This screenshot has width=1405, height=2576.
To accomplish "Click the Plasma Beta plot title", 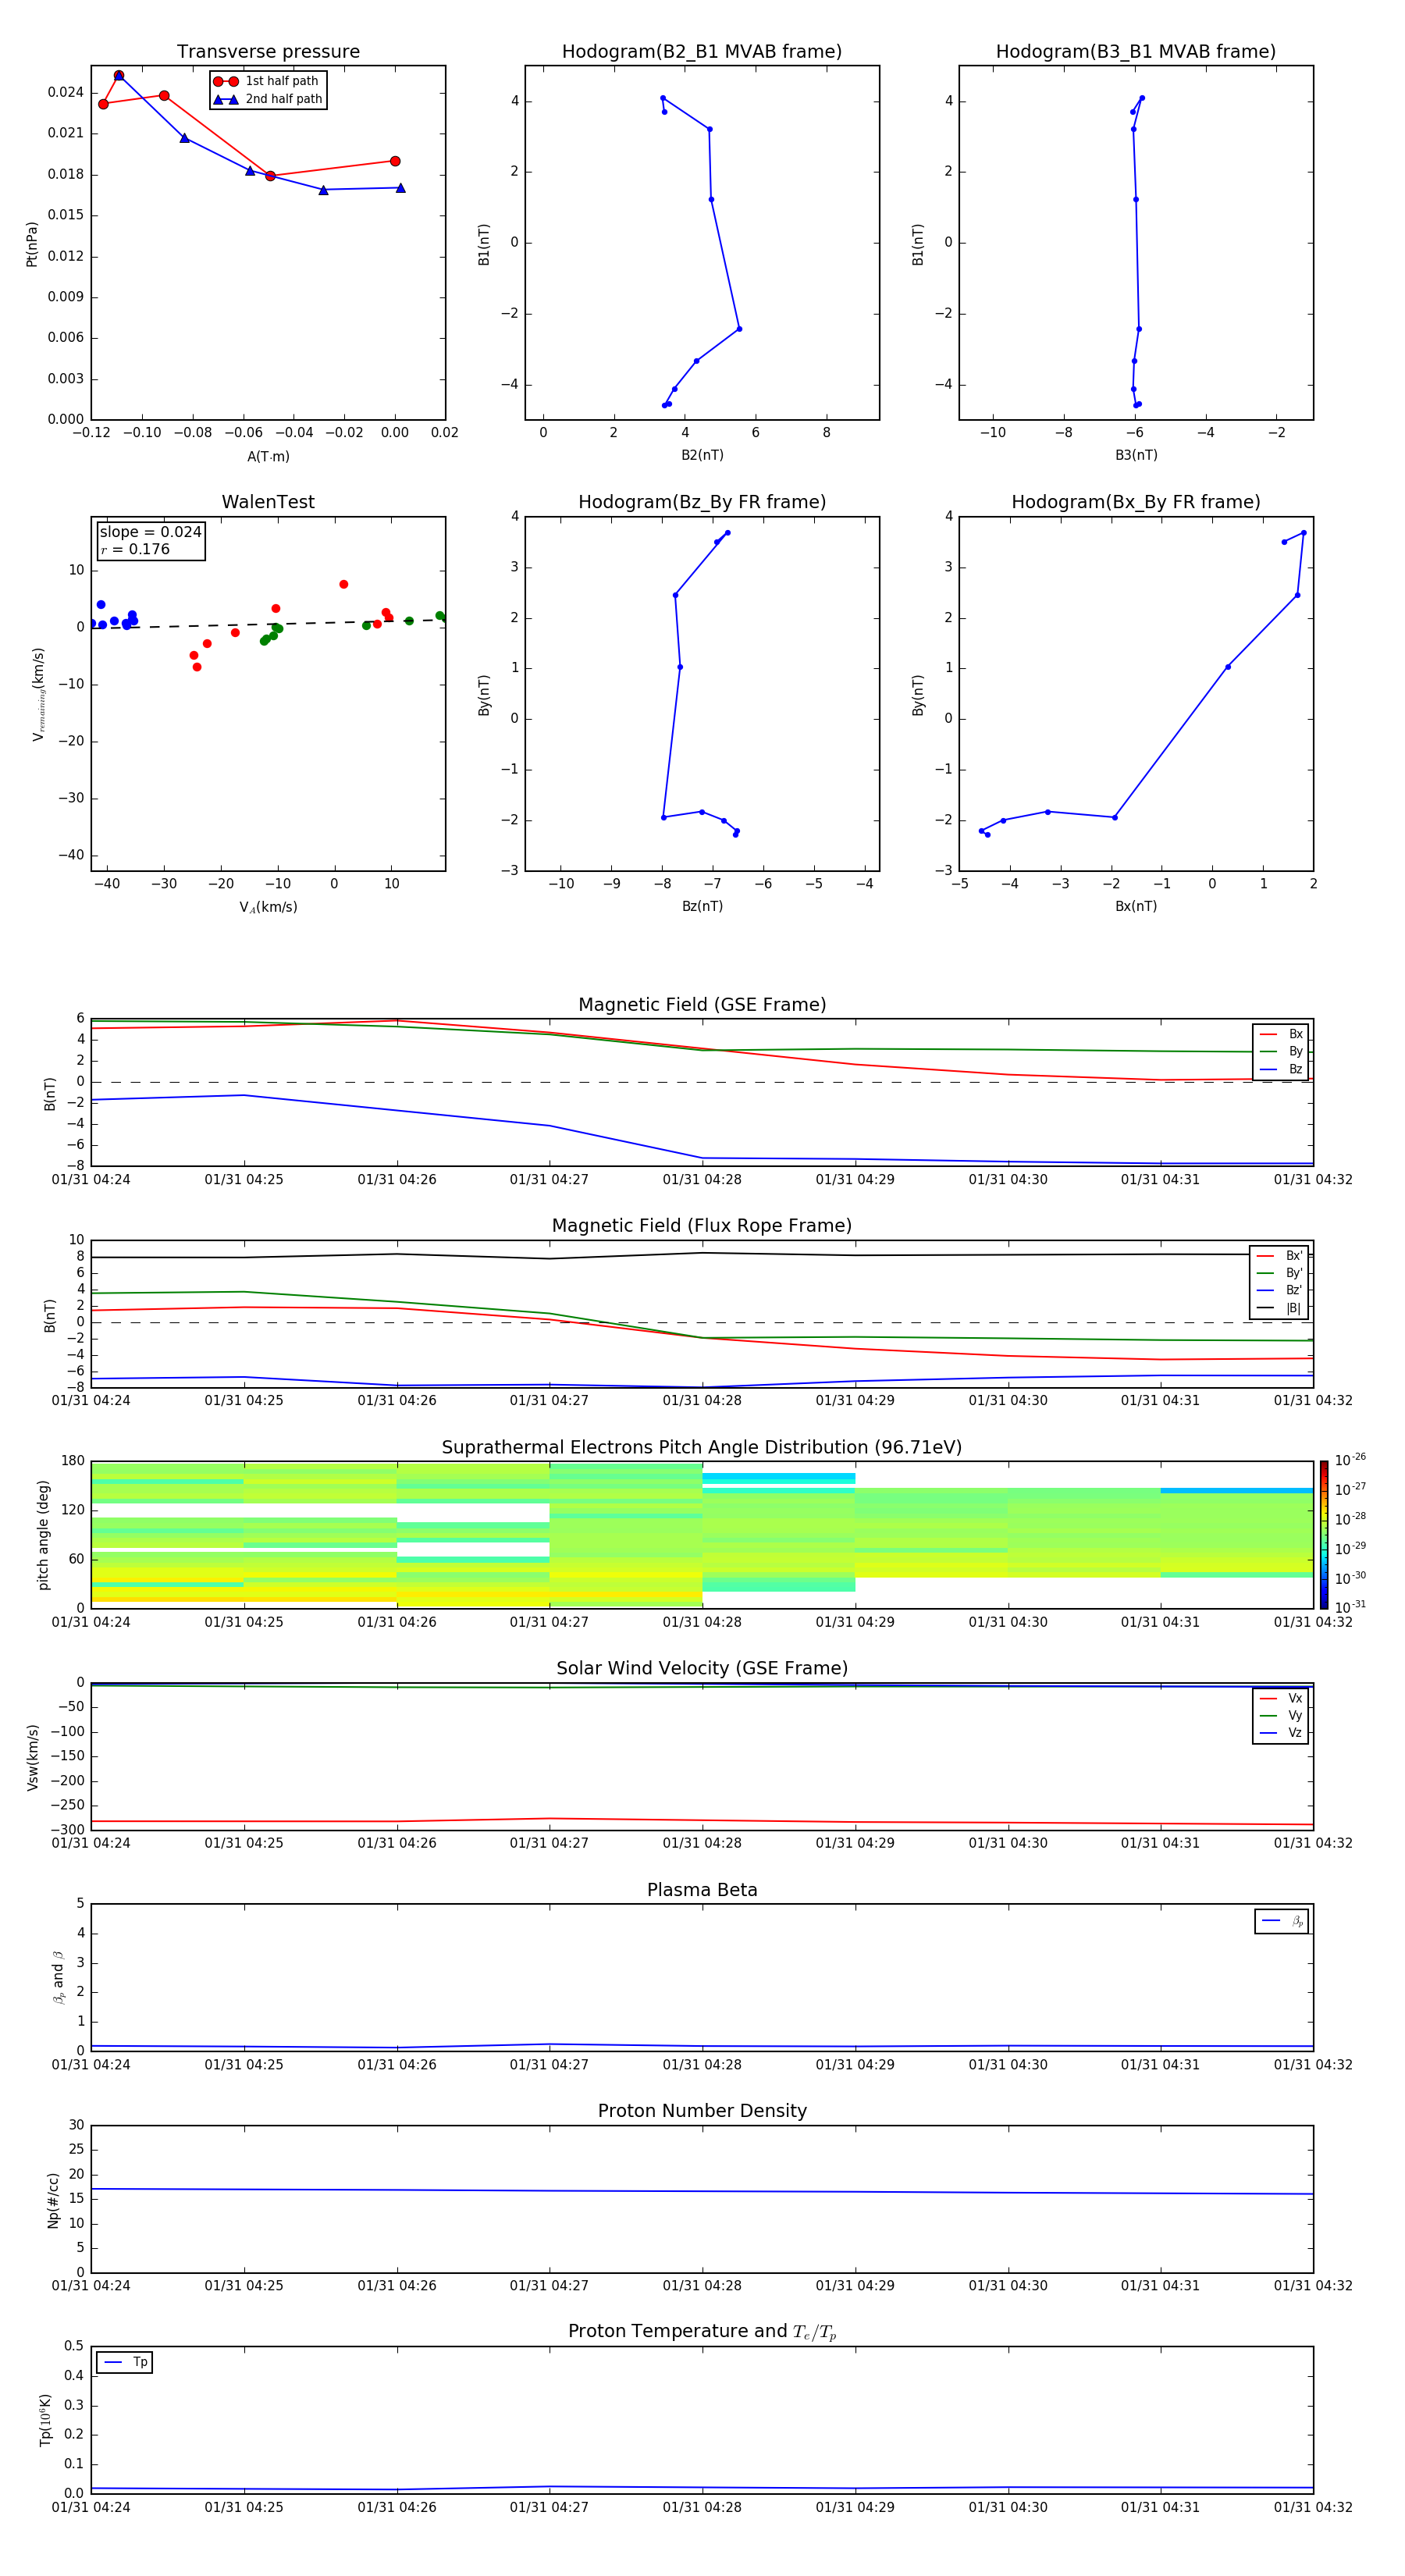I will (x=702, y=1890).
